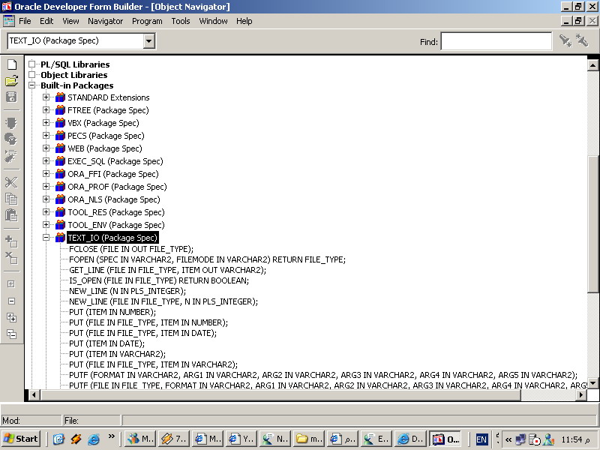Click the Open folder toolbar icon
Screen dimensions: 600x450
11,81
